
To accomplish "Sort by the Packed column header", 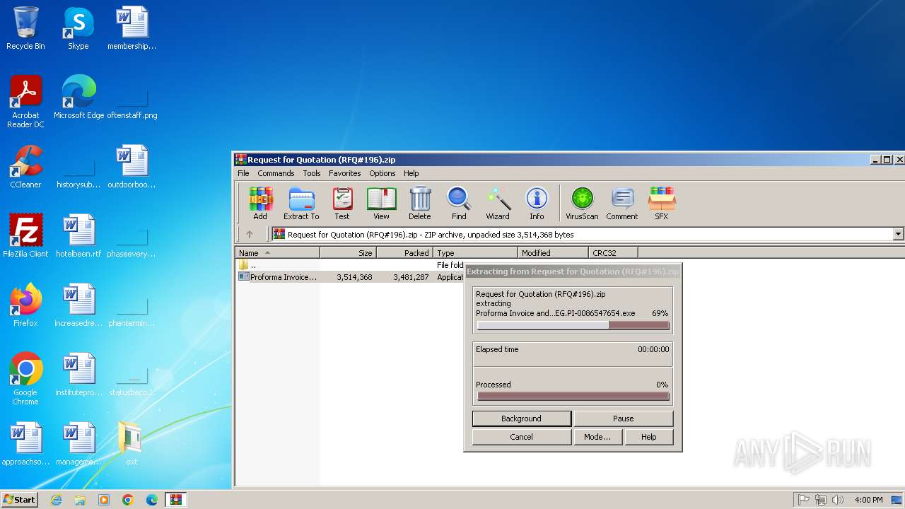I will point(404,252).
